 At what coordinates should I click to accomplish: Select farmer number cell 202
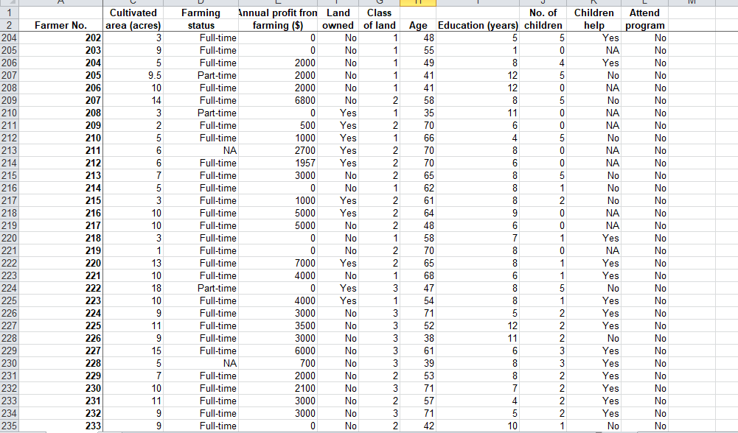point(60,38)
